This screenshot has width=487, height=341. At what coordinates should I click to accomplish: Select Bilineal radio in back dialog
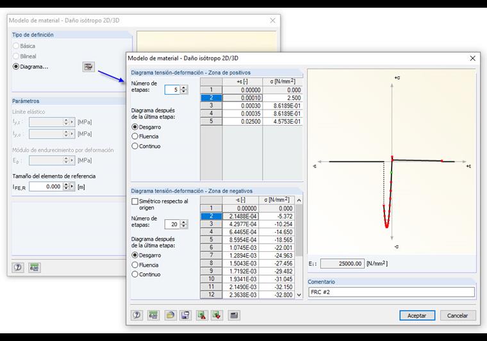coord(16,56)
